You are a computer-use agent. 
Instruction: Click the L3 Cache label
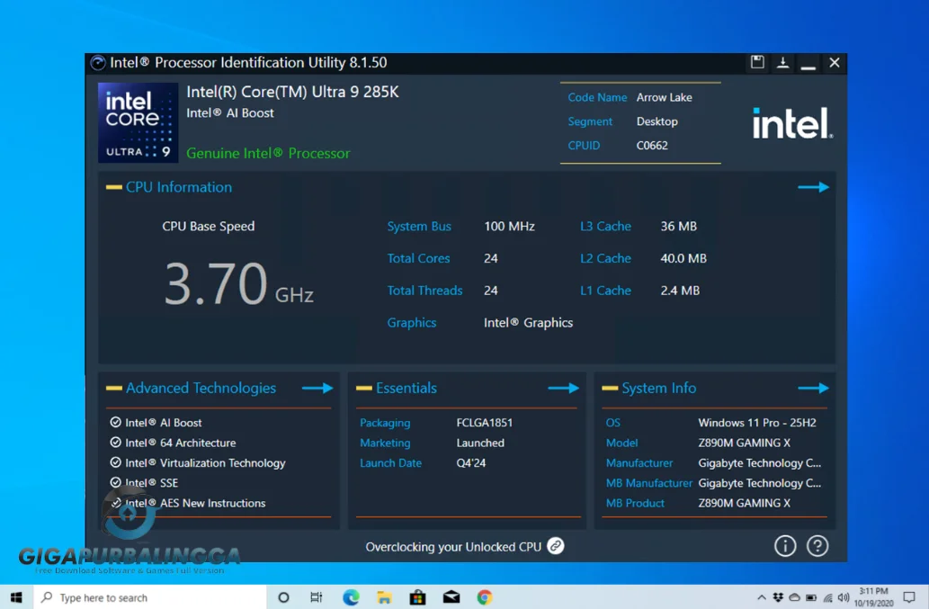(605, 227)
